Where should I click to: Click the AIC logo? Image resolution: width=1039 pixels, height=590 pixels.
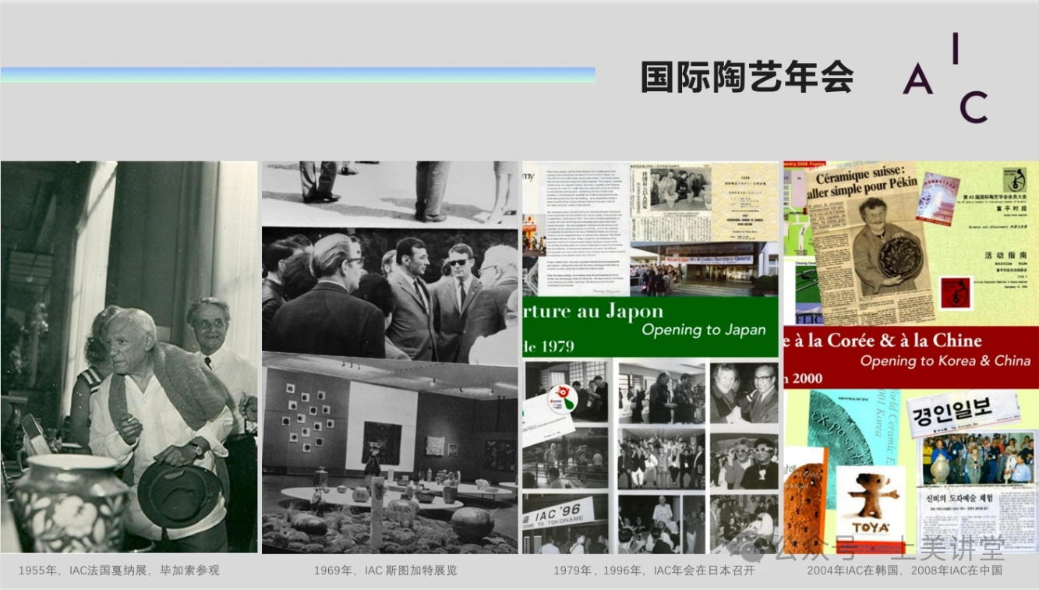945,78
